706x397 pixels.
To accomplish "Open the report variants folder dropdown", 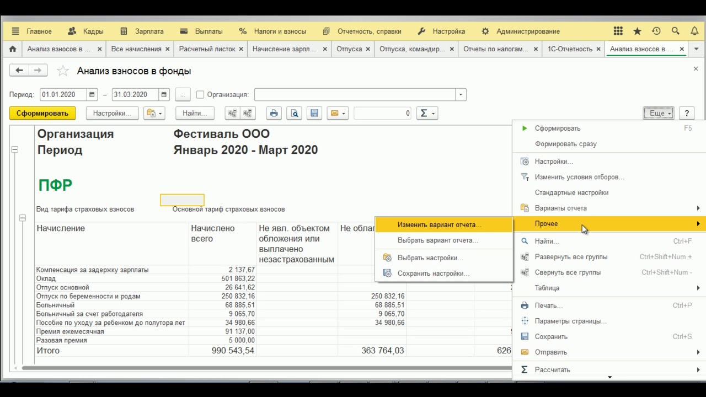I will [x=154, y=114].
